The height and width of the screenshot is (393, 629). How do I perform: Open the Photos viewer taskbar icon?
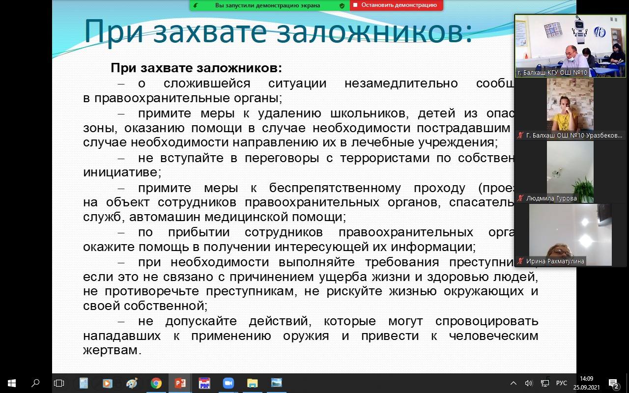coord(276,383)
